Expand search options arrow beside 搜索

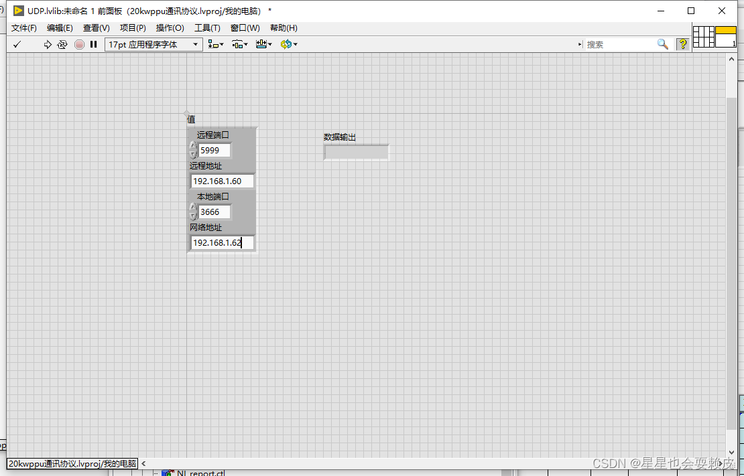[580, 44]
